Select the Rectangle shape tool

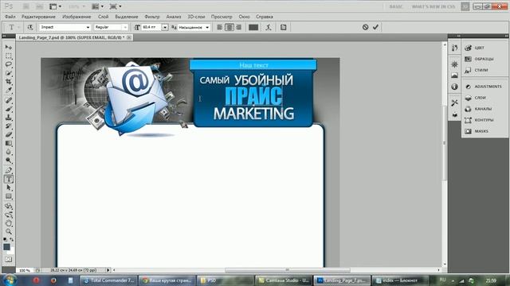(x=9, y=196)
